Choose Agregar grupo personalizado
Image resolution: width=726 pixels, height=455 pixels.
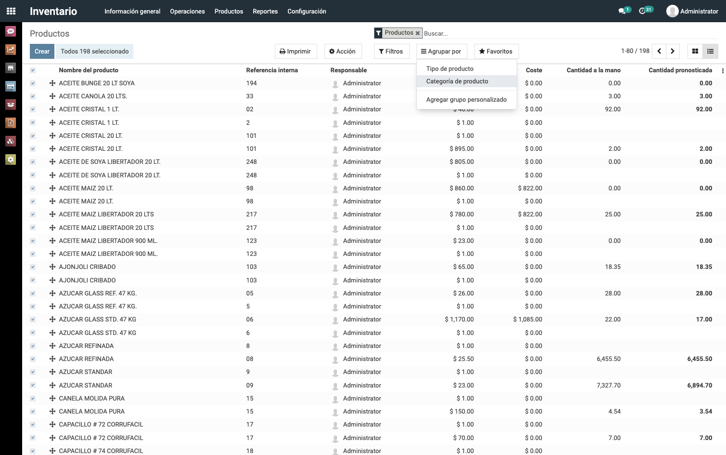(x=467, y=100)
